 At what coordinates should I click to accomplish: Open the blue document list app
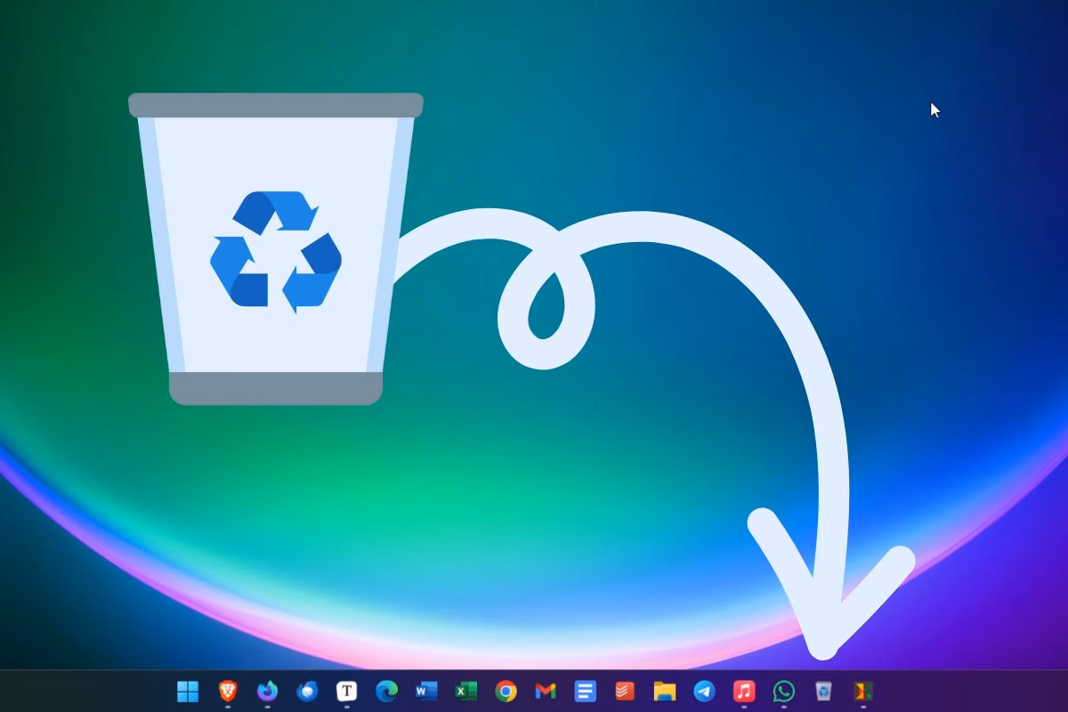[584, 691]
